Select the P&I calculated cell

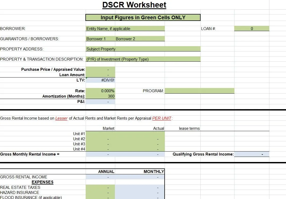tap(100, 102)
